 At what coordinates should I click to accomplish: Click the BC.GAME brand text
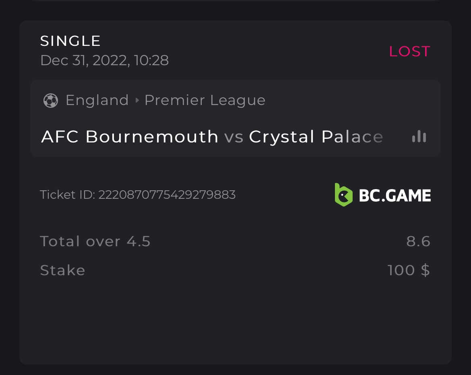click(395, 196)
